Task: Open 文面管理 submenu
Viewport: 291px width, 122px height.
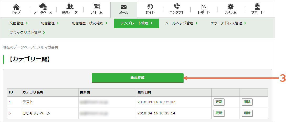Action: (x=19, y=23)
